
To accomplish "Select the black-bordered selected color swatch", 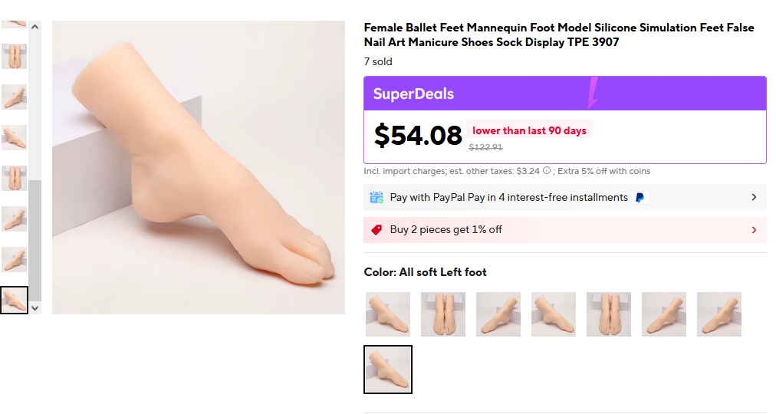I will pos(388,370).
